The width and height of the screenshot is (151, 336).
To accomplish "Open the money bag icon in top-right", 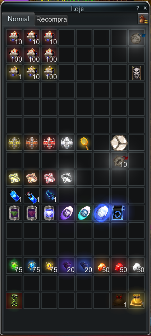I will [143, 19].
